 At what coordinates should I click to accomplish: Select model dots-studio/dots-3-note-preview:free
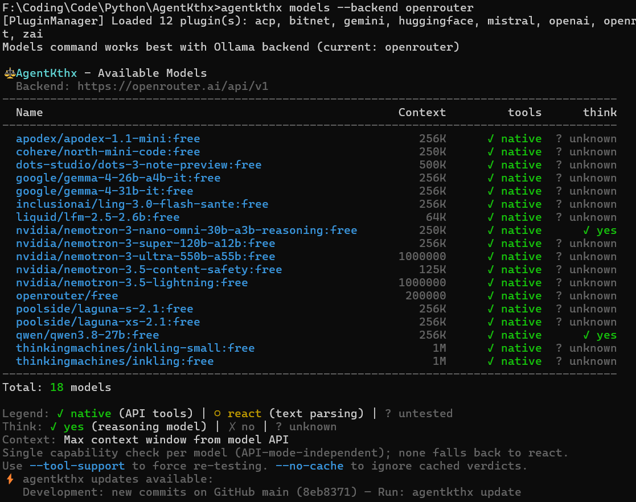(x=139, y=164)
